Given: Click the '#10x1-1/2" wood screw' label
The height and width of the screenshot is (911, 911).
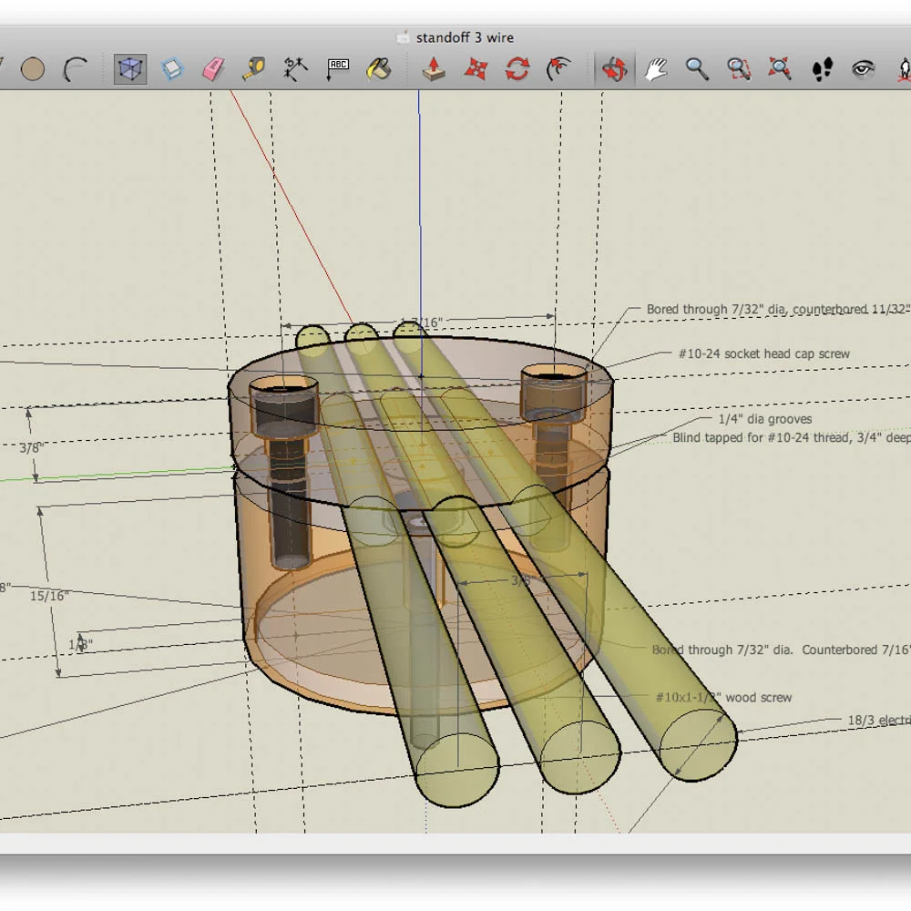Looking at the screenshot, I should coord(723,697).
